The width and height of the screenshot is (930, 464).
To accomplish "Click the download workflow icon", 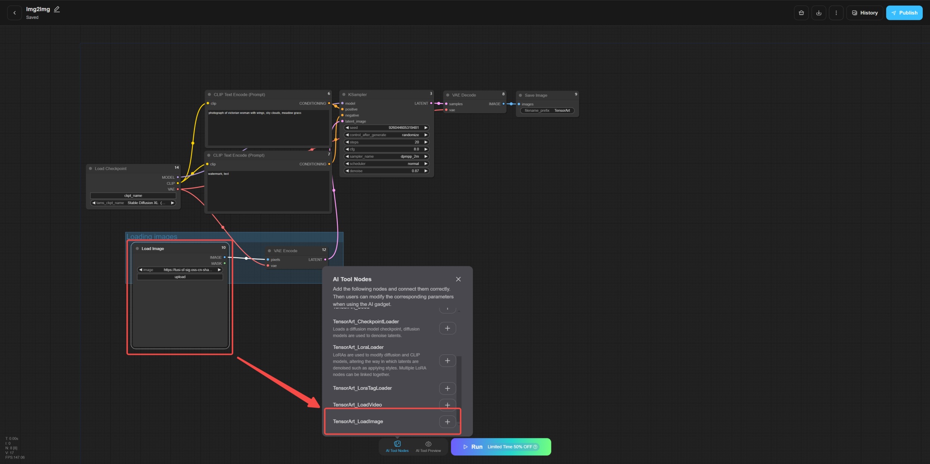I will [819, 13].
